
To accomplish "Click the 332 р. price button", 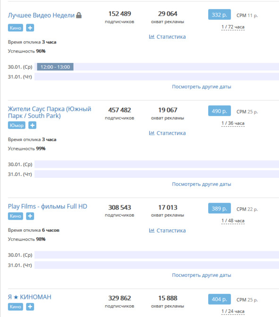I will pyautogui.click(x=220, y=15).
